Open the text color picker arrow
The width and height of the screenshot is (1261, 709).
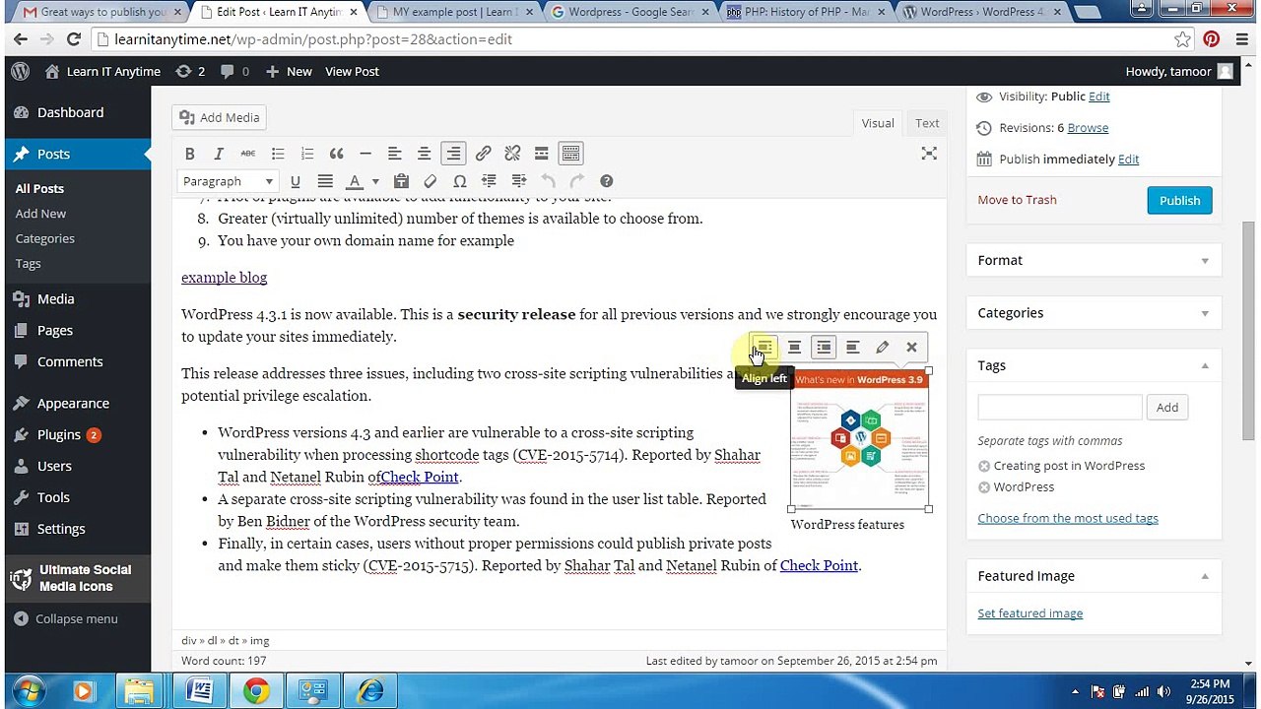click(x=375, y=181)
